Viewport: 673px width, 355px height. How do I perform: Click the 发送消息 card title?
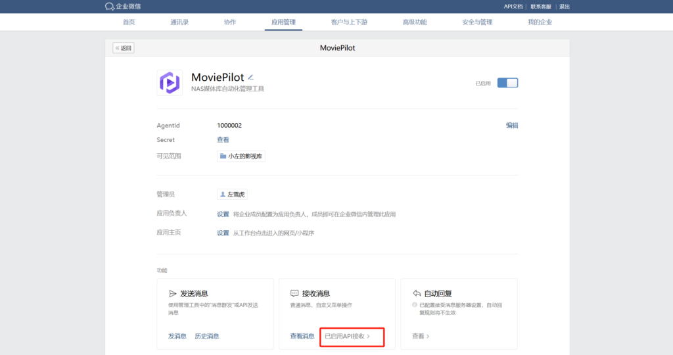point(194,294)
